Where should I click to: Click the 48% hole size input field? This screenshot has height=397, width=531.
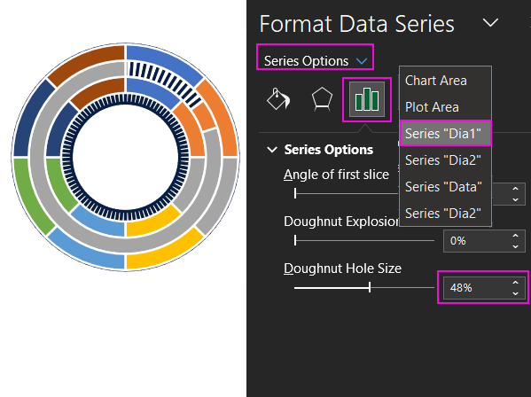tap(478, 288)
